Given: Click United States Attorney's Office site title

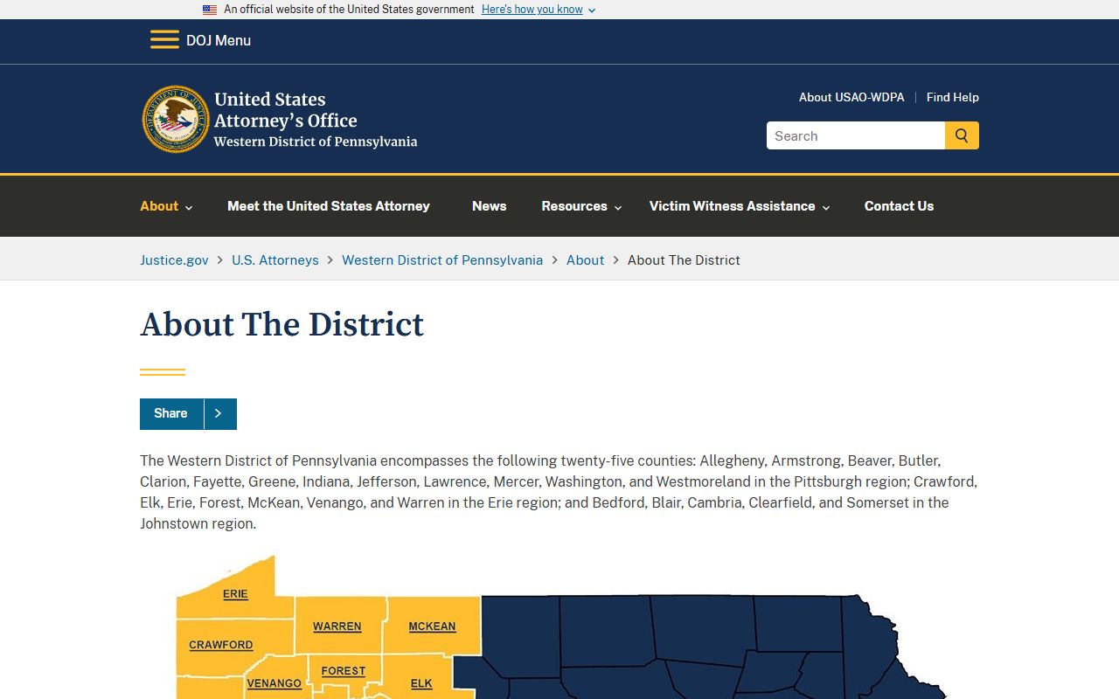Looking at the screenshot, I should tap(316, 120).
